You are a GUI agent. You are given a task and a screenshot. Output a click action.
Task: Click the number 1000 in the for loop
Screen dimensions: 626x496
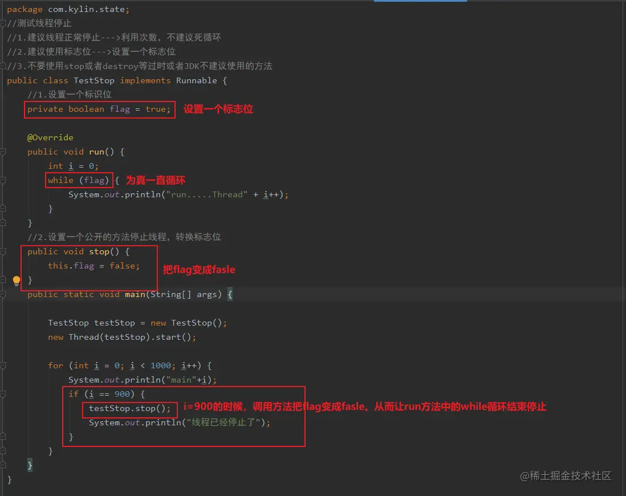(x=161, y=365)
